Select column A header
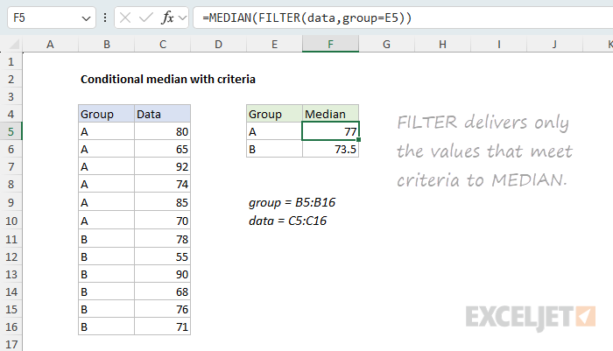 (50, 44)
